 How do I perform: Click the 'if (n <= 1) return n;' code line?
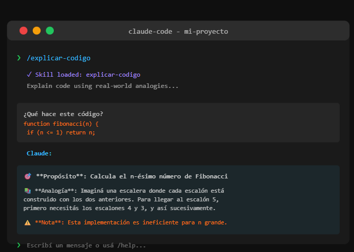pos(61,132)
